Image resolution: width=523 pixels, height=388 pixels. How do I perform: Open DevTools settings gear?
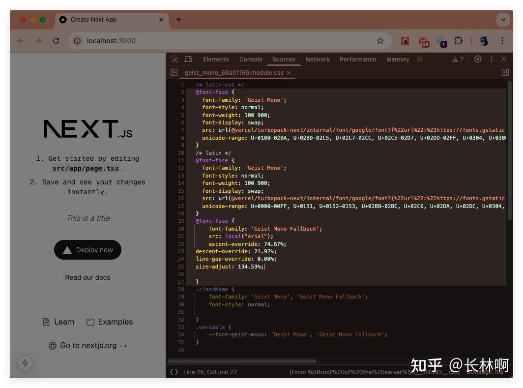click(477, 59)
